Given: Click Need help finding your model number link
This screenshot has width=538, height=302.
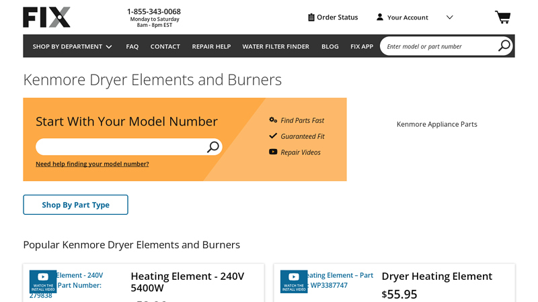Looking at the screenshot, I should pyautogui.click(x=92, y=164).
